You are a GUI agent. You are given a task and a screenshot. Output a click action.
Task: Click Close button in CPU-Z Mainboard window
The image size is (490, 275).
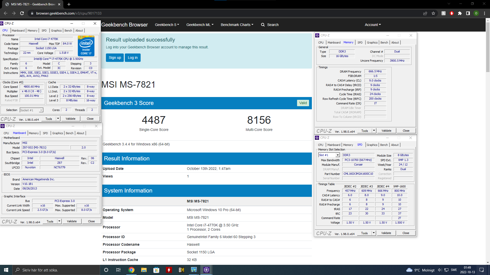[x=91, y=221]
